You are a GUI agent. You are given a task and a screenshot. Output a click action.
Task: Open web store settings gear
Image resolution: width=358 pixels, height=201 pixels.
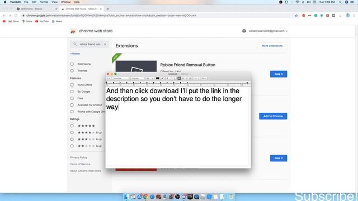(x=244, y=31)
